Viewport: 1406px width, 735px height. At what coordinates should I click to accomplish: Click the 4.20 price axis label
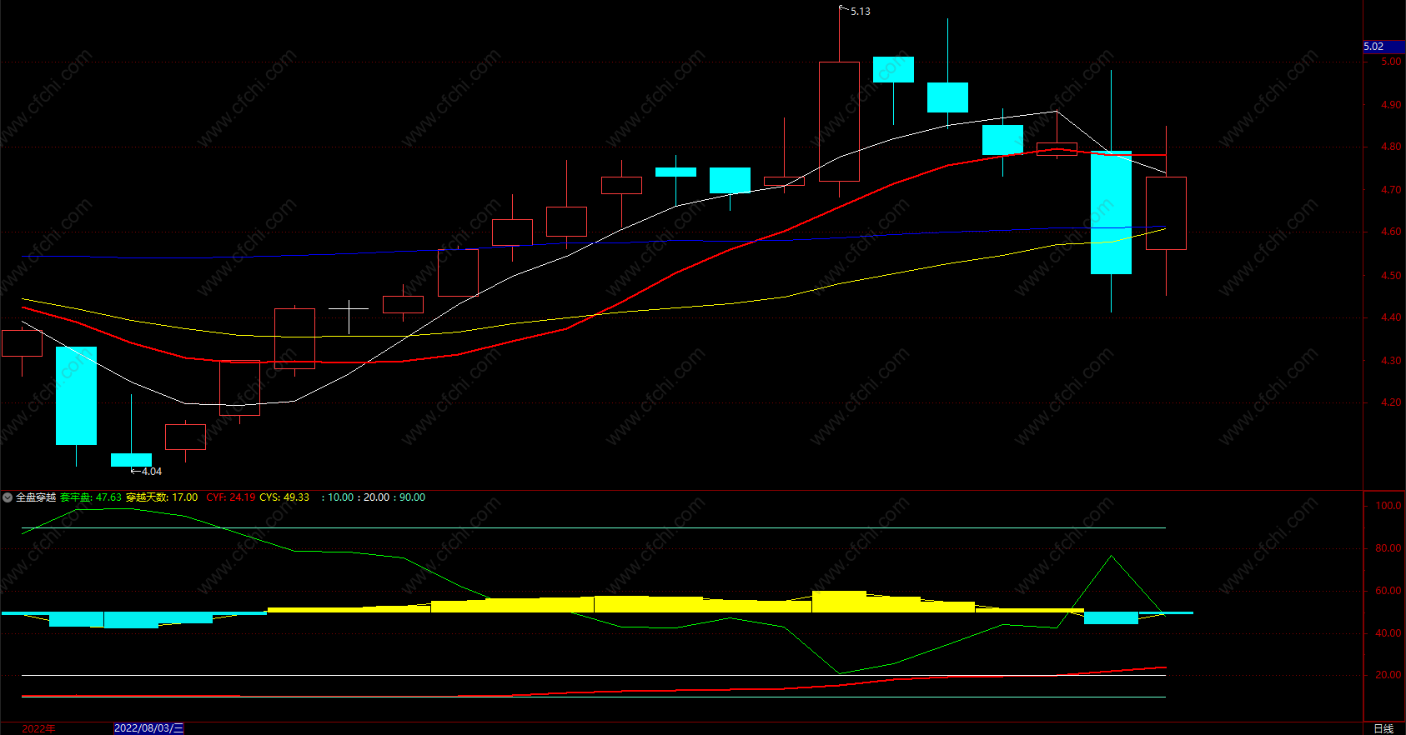click(x=1391, y=402)
